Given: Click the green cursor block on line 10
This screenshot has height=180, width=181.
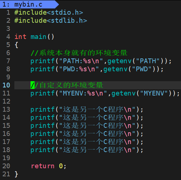Looking at the screenshot, I should coord(32,85).
